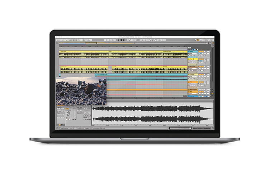Toggle the Ext sync button
Image resolution: width=269 pixels, height=175 pixels.
click(62, 40)
